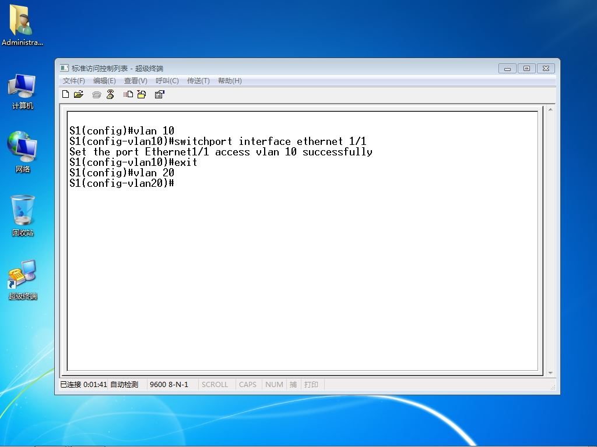This screenshot has height=447, width=597.
Task: Click scrollbar up arrow in terminal
Action: coord(550,109)
